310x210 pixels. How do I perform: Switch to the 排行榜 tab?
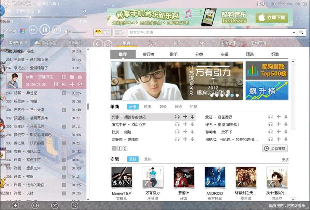148,54
